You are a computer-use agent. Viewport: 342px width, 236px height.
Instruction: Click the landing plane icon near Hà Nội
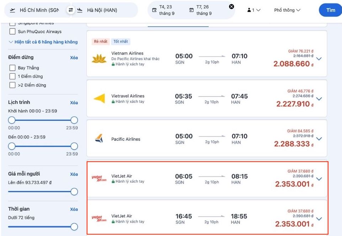click(x=80, y=10)
